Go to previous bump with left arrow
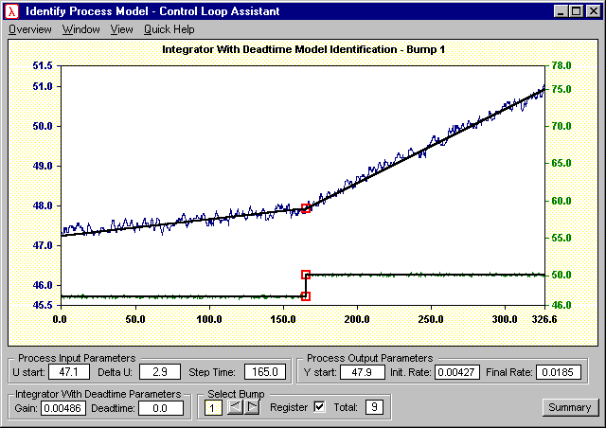The image size is (606, 428). [x=235, y=407]
